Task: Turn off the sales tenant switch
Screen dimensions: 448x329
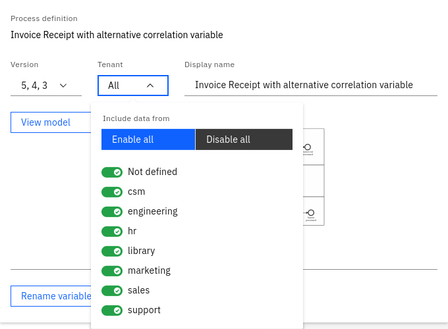Action: (x=112, y=291)
